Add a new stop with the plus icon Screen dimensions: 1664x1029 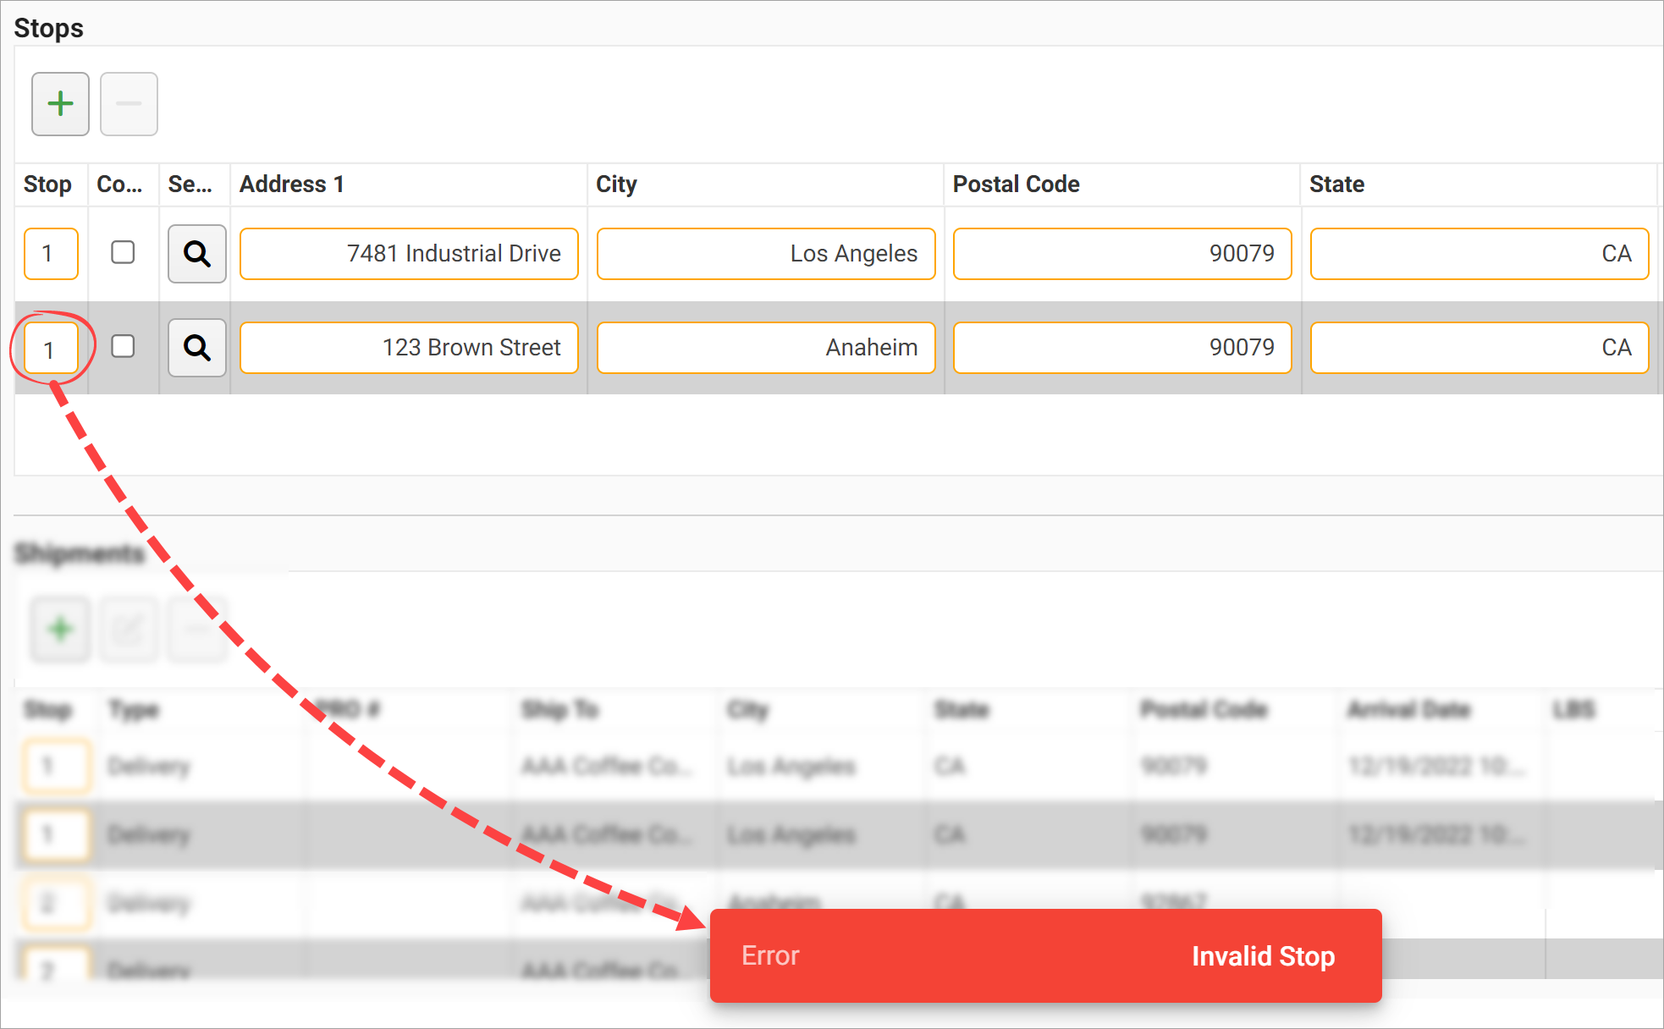59,103
